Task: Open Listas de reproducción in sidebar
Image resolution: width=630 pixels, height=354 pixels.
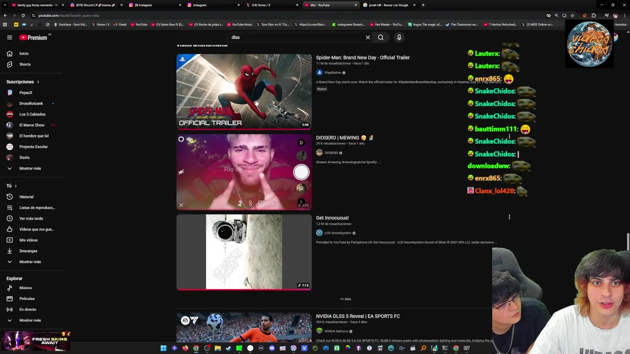Action: click(31, 207)
